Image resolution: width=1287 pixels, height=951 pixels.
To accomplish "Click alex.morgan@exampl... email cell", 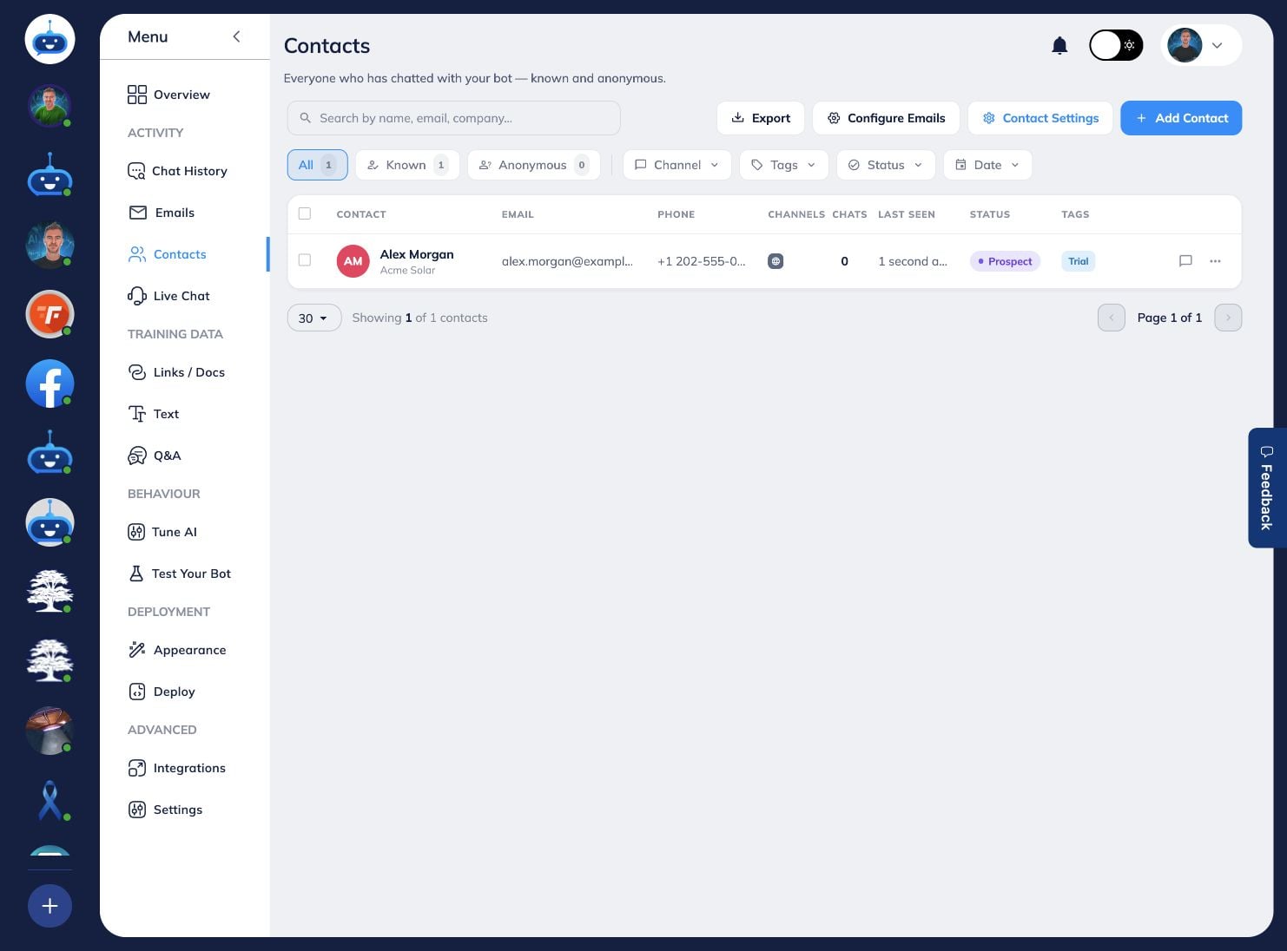I will (x=567, y=261).
